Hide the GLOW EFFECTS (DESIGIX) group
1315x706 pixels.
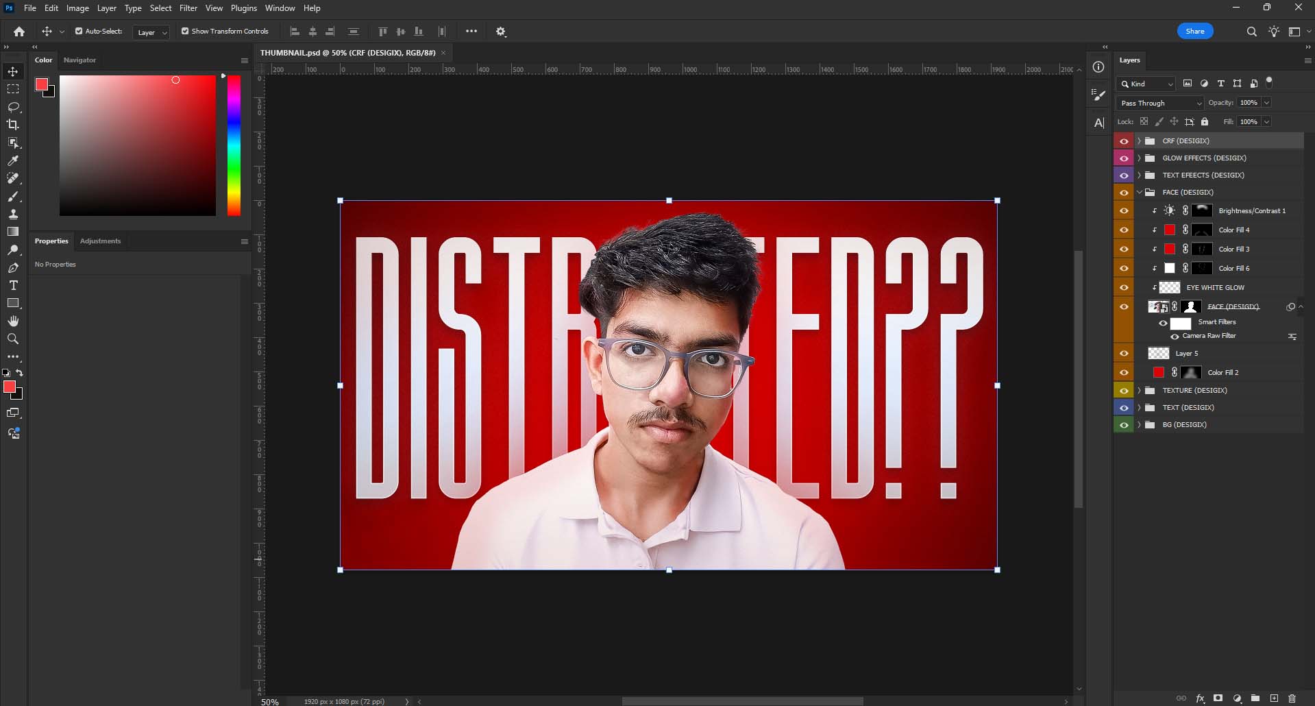pos(1124,158)
